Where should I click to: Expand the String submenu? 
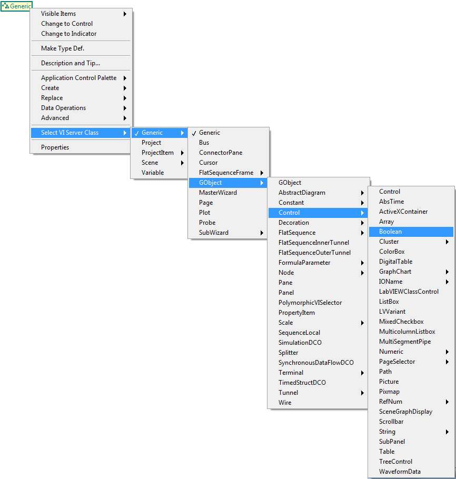[411, 432]
